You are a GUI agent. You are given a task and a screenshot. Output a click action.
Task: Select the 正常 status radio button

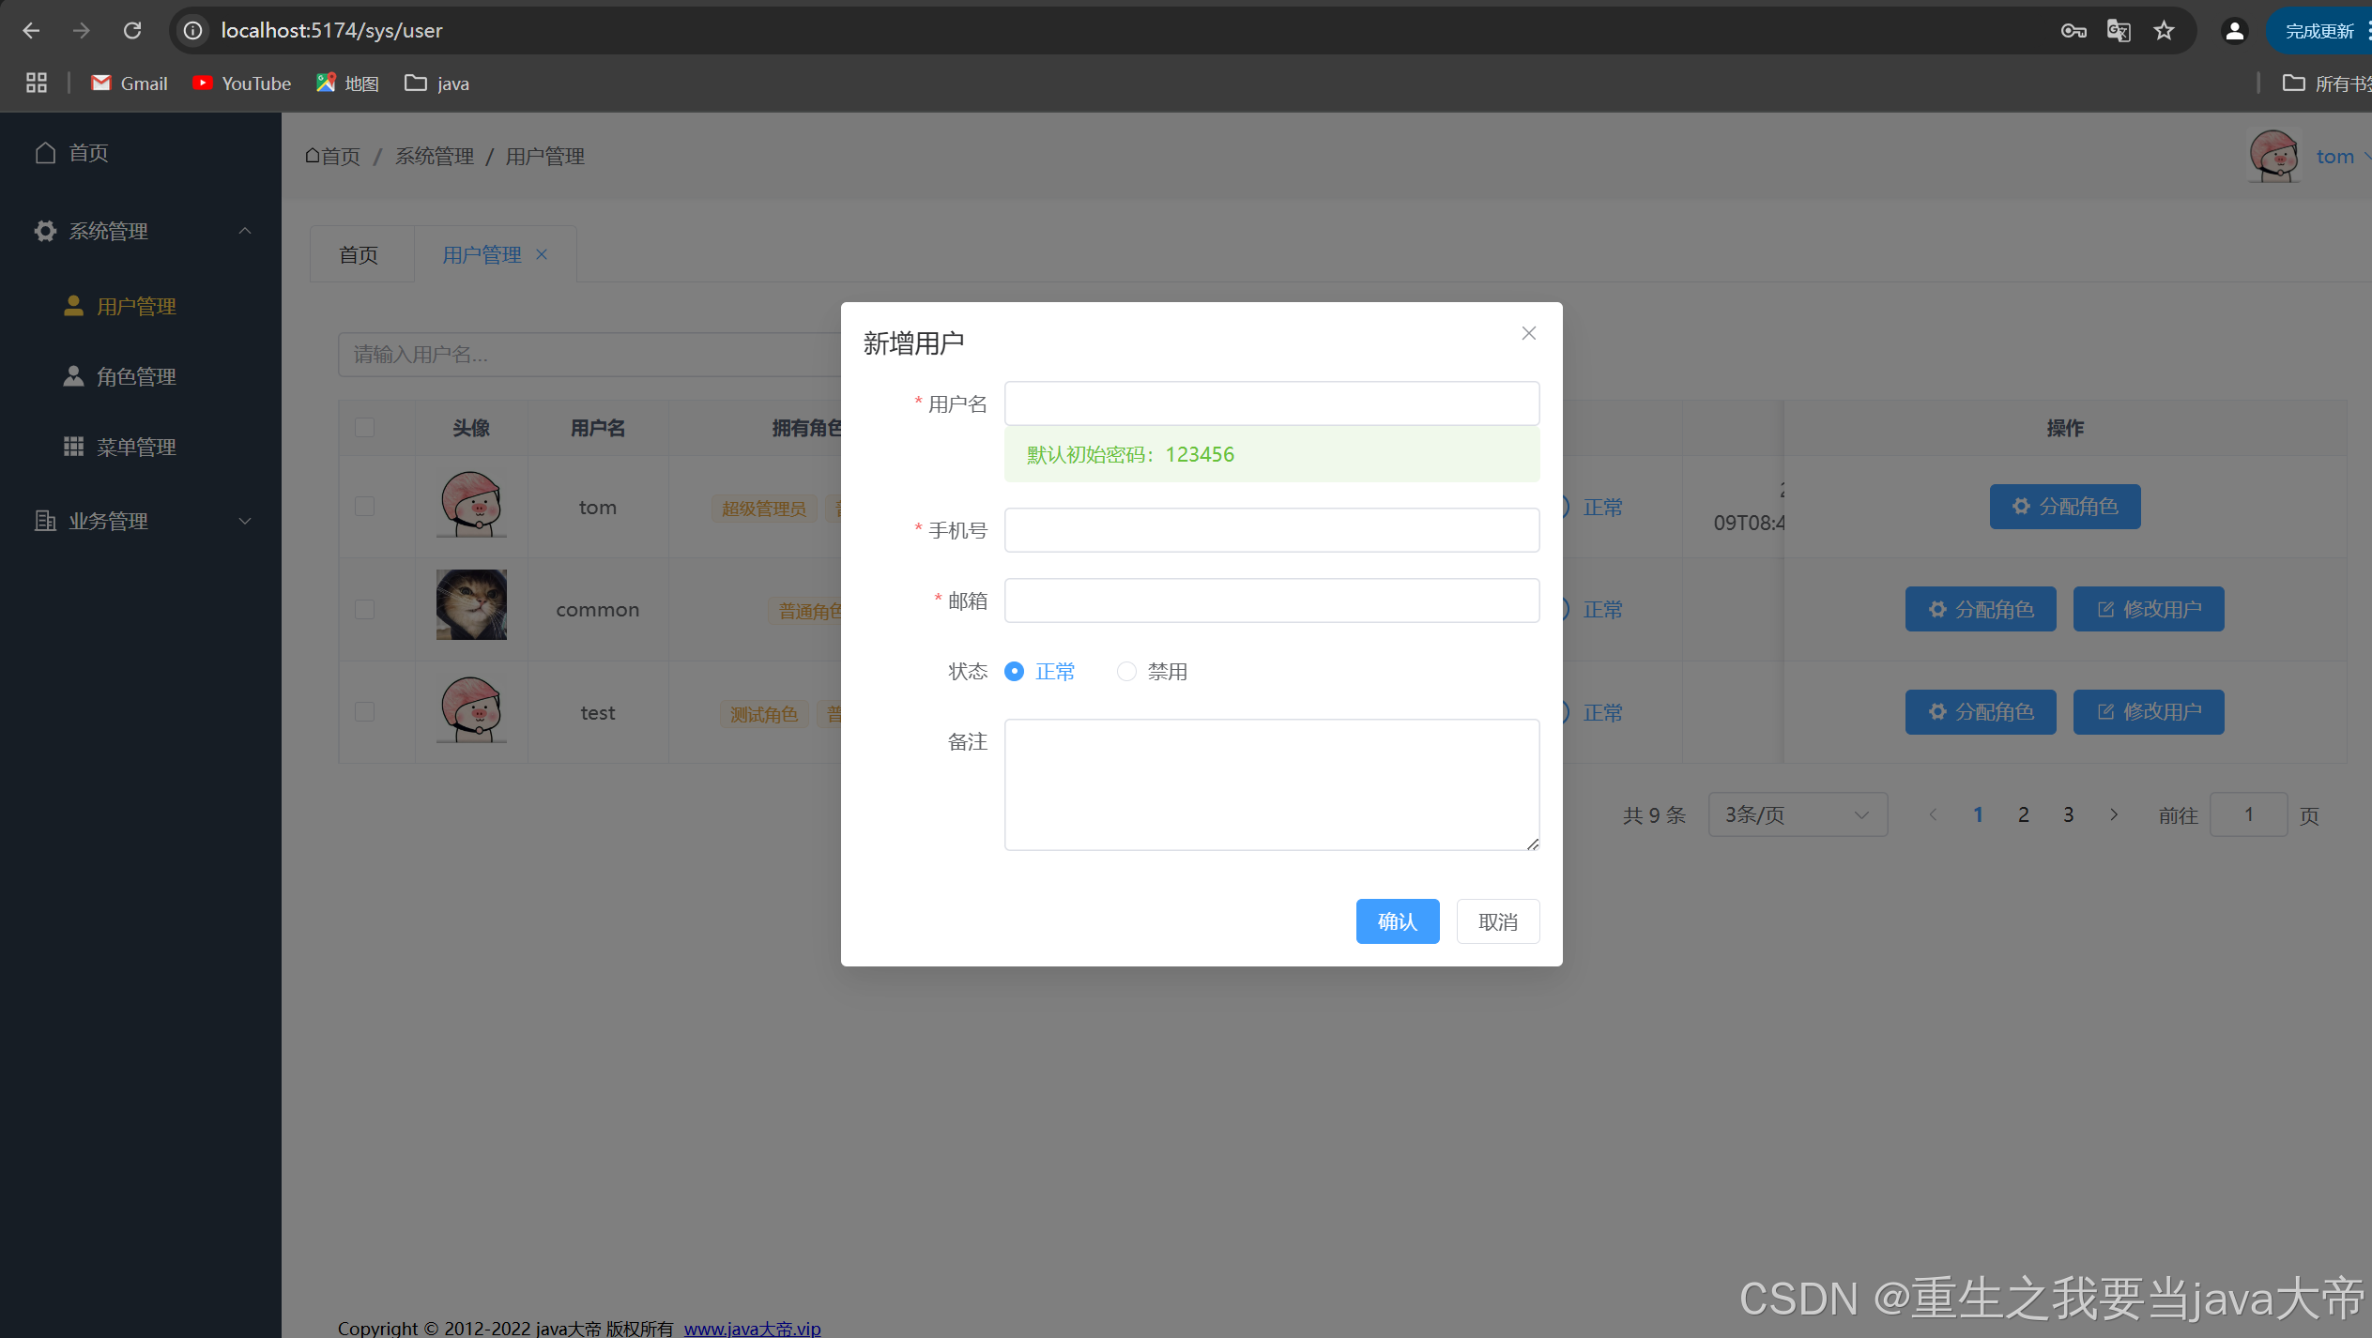[x=1014, y=671]
